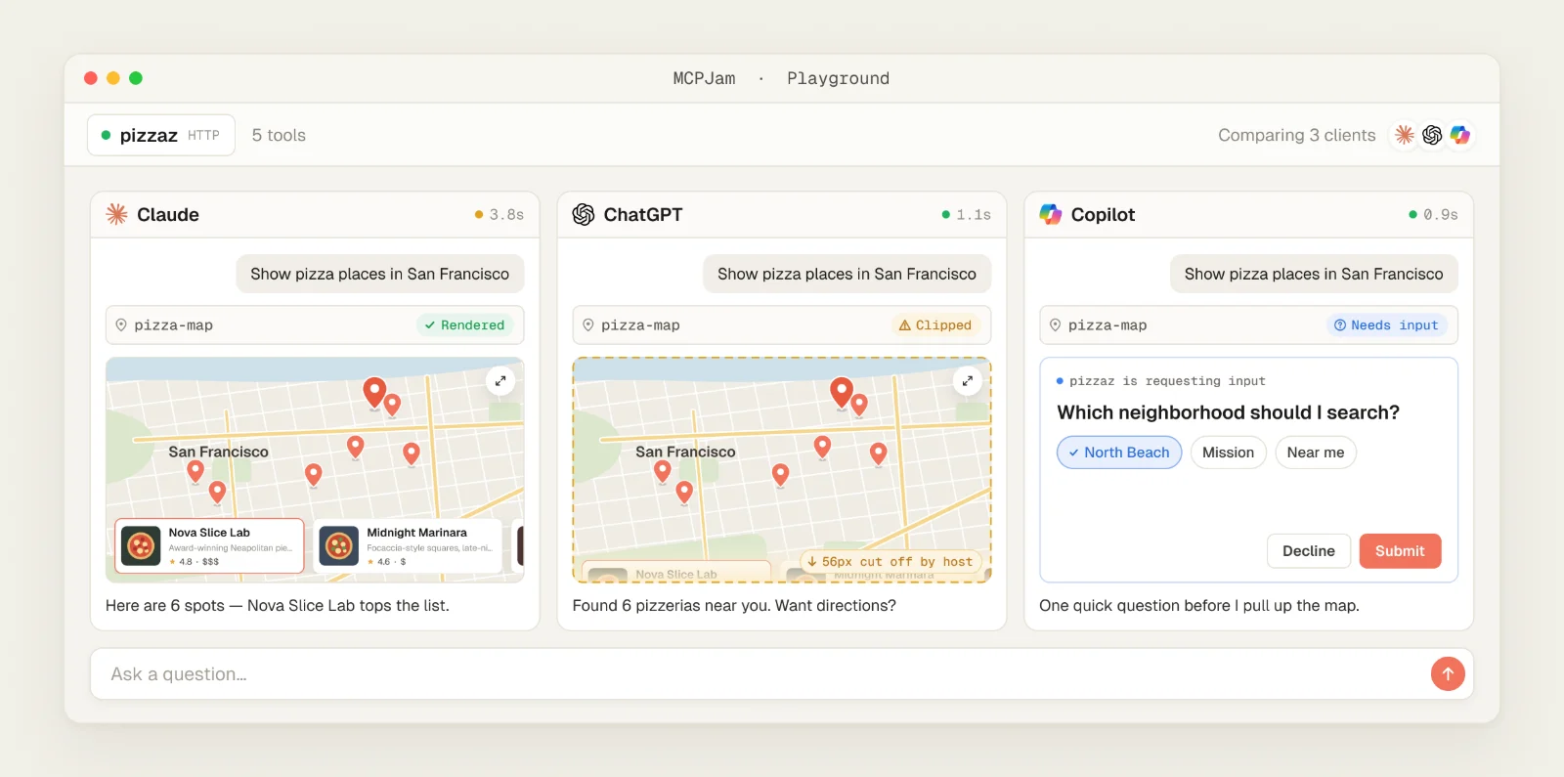Select the Near me chip
The image size is (1564, 777).
pyautogui.click(x=1316, y=453)
